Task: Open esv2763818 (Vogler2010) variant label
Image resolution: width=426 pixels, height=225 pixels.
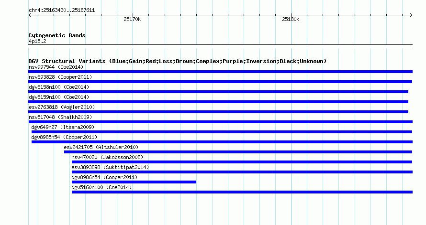Action: click(62, 107)
